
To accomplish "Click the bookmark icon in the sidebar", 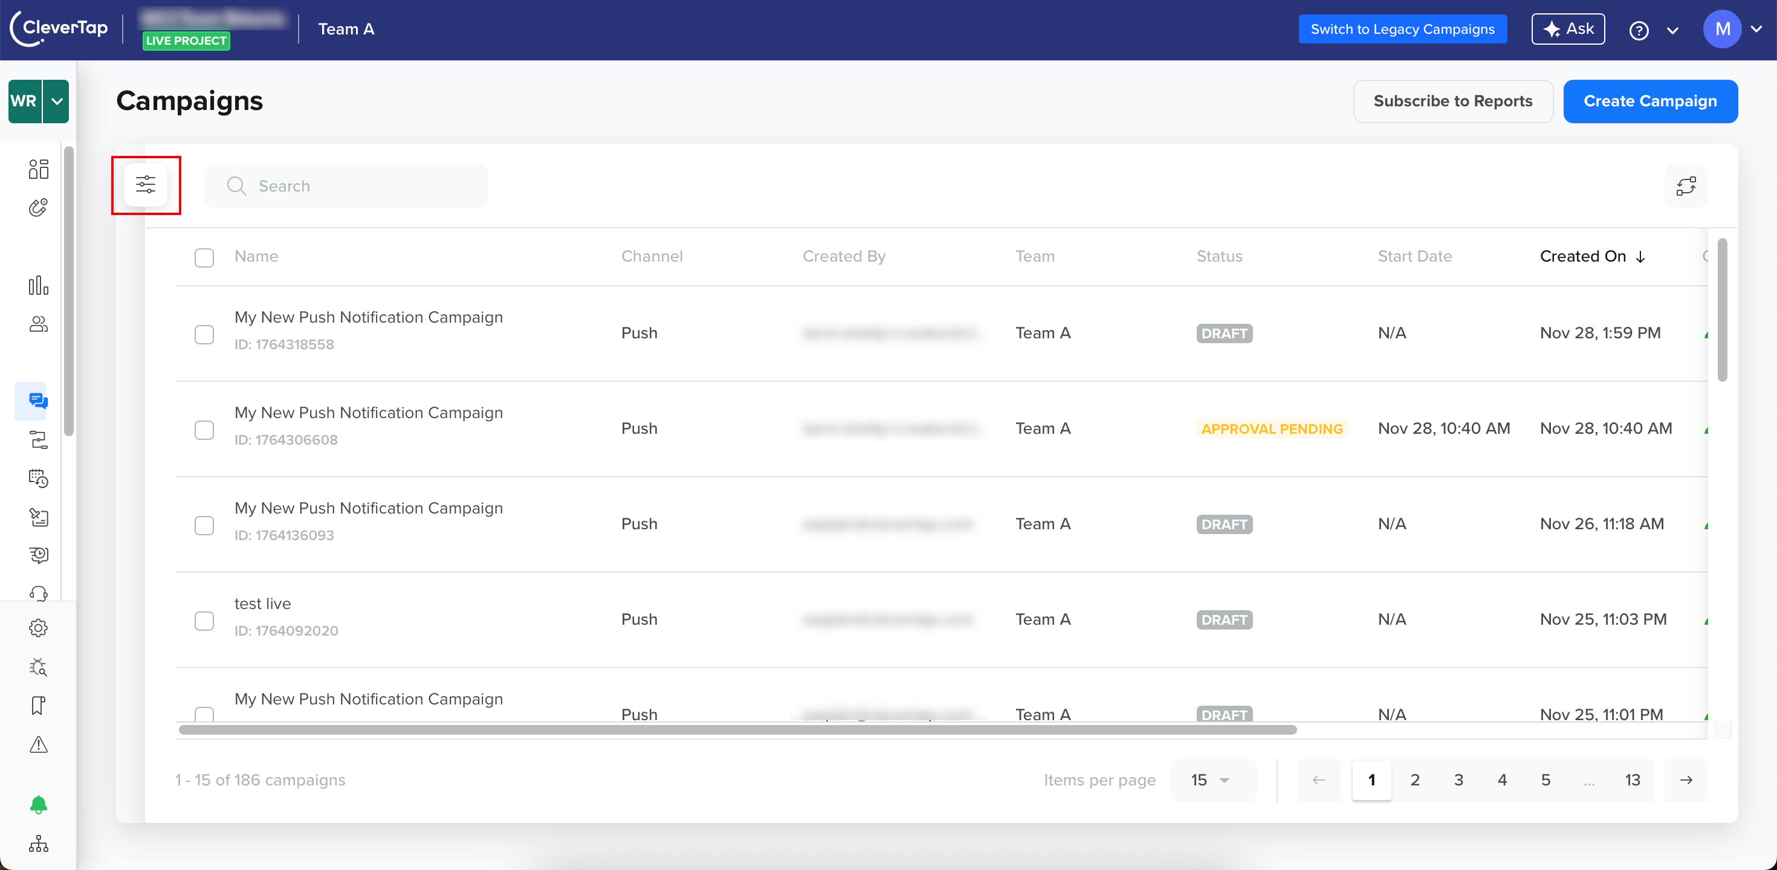I will [39, 705].
